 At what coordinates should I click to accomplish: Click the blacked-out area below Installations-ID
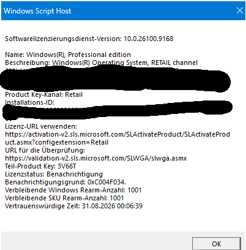click(x=117, y=110)
